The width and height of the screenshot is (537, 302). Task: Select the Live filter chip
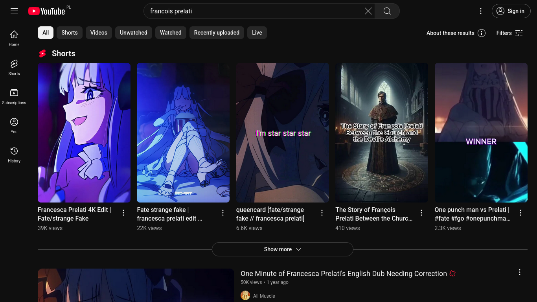pyautogui.click(x=257, y=33)
